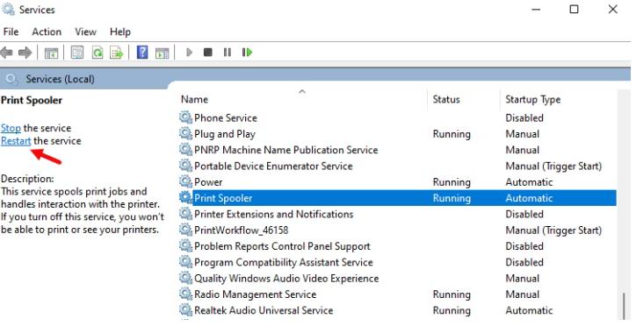Sort by the Startup Type column header
The image size is (636, 326).
[x=533, y=100]
